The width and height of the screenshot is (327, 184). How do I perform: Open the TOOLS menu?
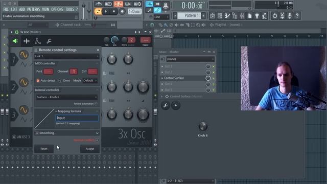(x=69, y=9)
